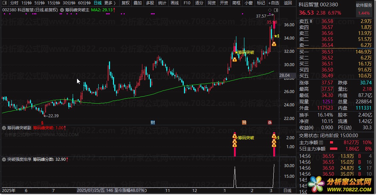Image resolution: width=377 pixels, height=195 pixels.
Task: Click the 财 financial report marker
Action: (153, 122)
